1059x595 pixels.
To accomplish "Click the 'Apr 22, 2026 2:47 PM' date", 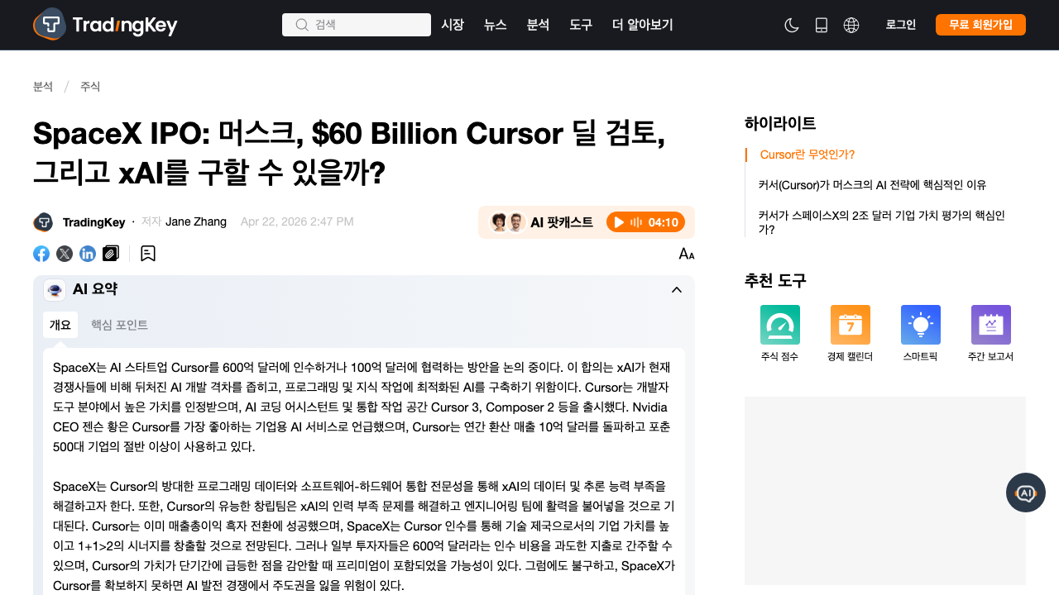I will [x=297, y=221].
